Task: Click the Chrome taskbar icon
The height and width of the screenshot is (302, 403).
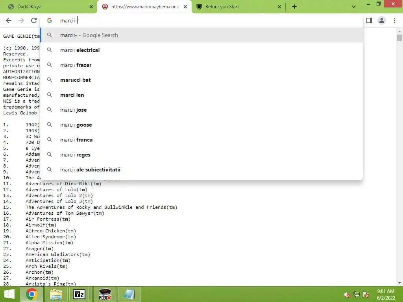Action: [31, 294]
